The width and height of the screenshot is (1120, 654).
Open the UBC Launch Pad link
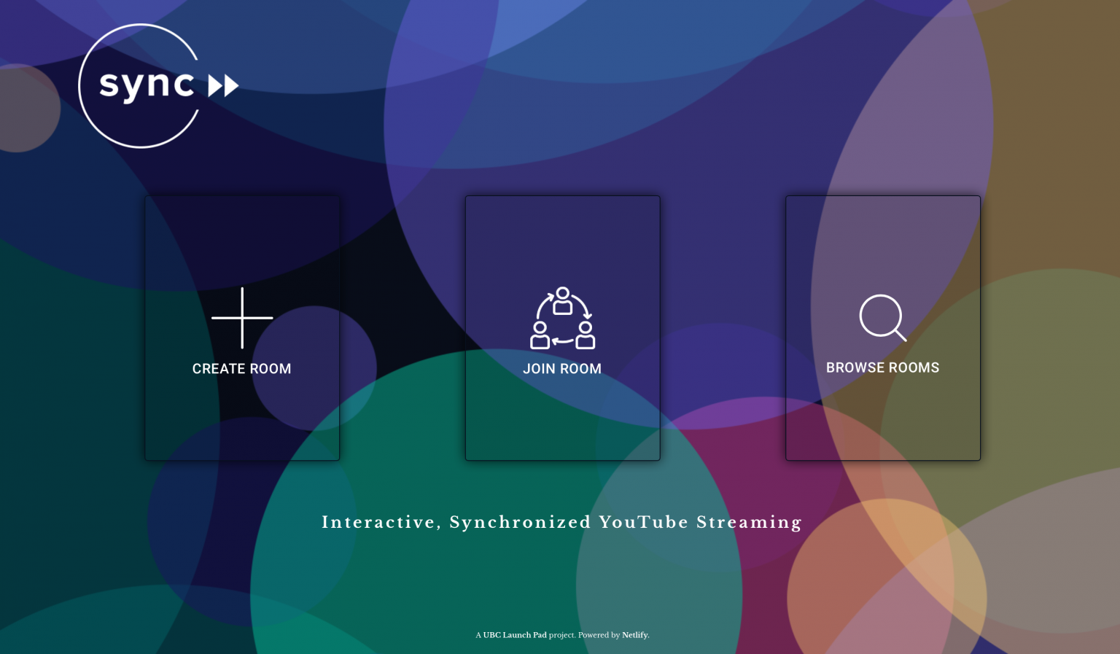[515, 635]
